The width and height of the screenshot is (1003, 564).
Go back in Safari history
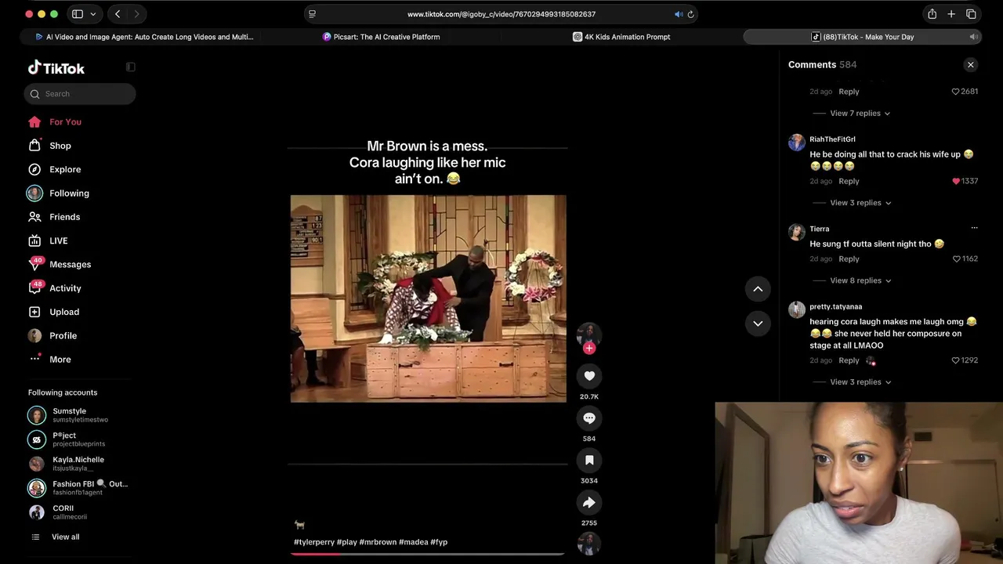tap(118, 14)
